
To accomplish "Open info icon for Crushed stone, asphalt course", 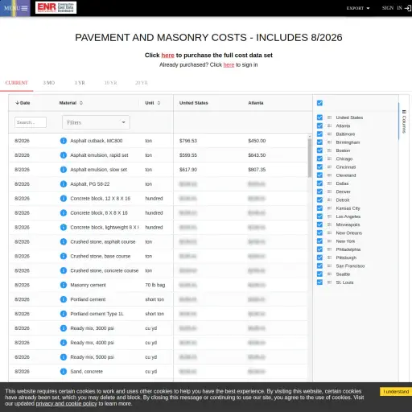I will click(x=64, y=241).
